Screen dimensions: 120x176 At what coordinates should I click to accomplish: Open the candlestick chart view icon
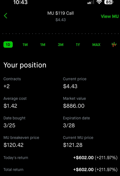pyautogui.click(x=114, y=45)
